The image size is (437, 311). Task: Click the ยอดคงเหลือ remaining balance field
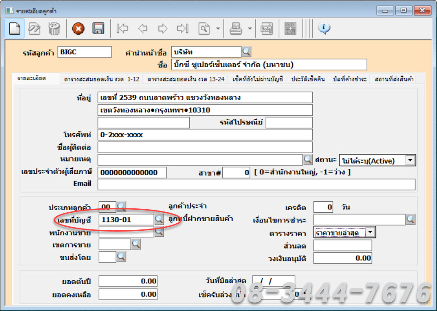pos(128,294)
